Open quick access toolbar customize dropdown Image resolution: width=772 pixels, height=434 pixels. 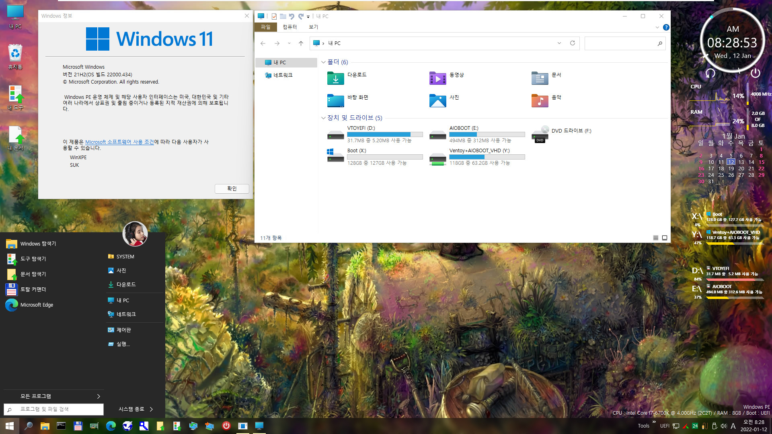click(x=308, y=17)
